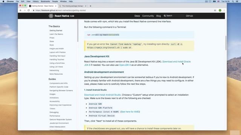Follow Download and install Android Studio link
Image resolution: width=241 pixels, height=135 pixels.
(x=102, y=95)
